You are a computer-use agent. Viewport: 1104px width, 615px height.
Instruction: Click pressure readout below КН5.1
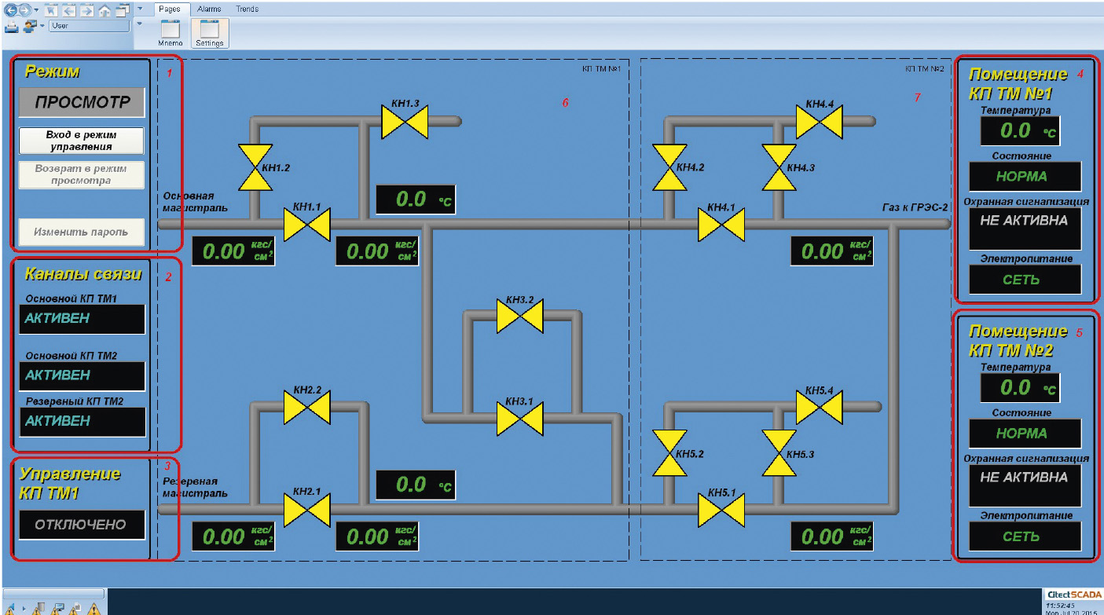[832, 536]
